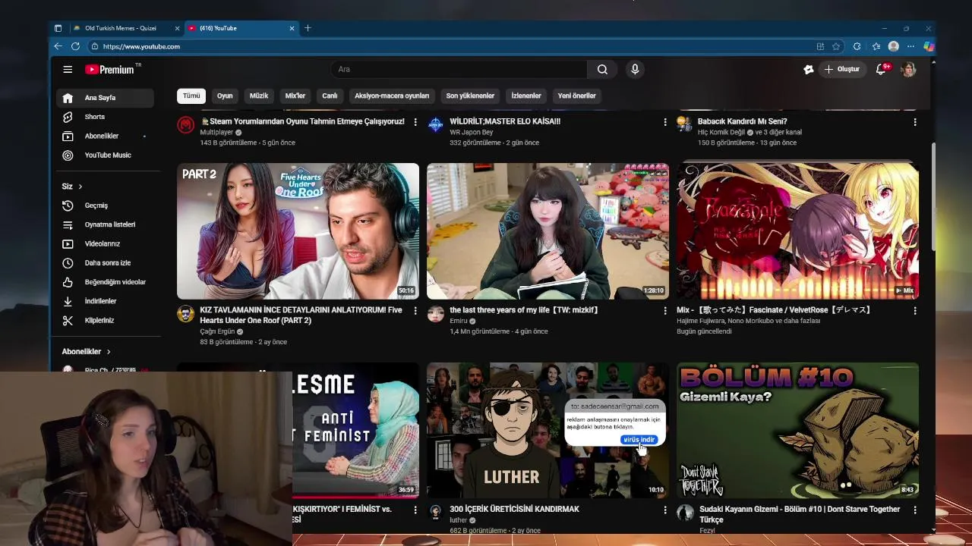
Task: Open the Copilot icon in browser toolbar
Action: click(x=928, y=46)
